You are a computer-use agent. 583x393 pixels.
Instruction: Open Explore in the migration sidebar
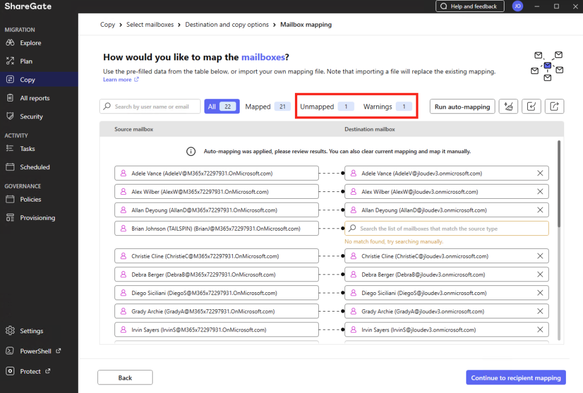coord(31,43)
